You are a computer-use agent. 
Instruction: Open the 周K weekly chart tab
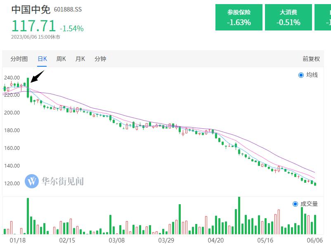tap(61, 59)
